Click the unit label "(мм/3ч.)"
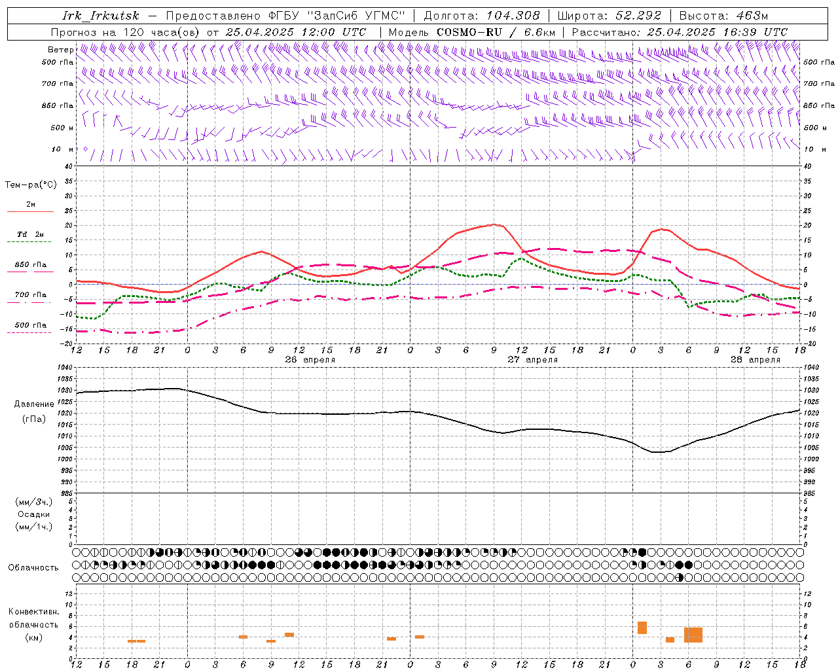 tap(34, 502)
